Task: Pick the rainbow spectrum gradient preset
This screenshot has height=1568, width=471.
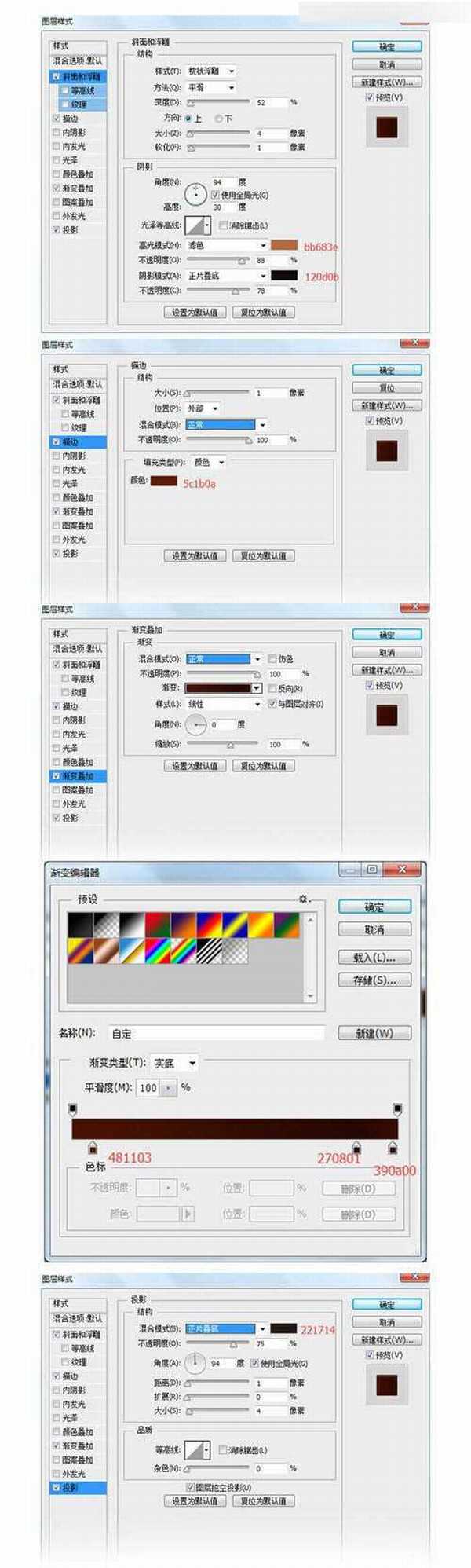Action: [158, 951]
